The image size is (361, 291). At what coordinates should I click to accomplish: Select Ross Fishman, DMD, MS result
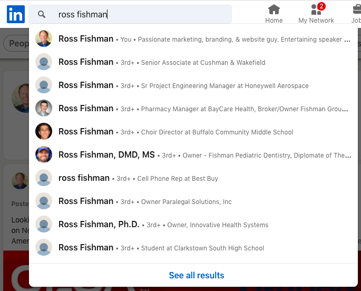(x=193, y=154)
